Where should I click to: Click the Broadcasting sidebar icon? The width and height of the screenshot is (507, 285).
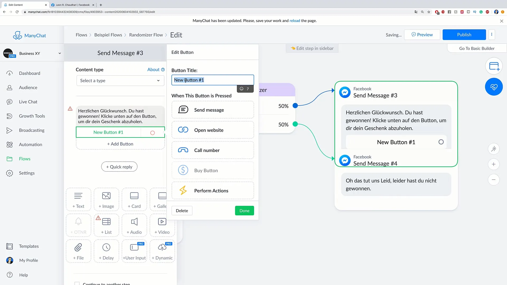10,130
